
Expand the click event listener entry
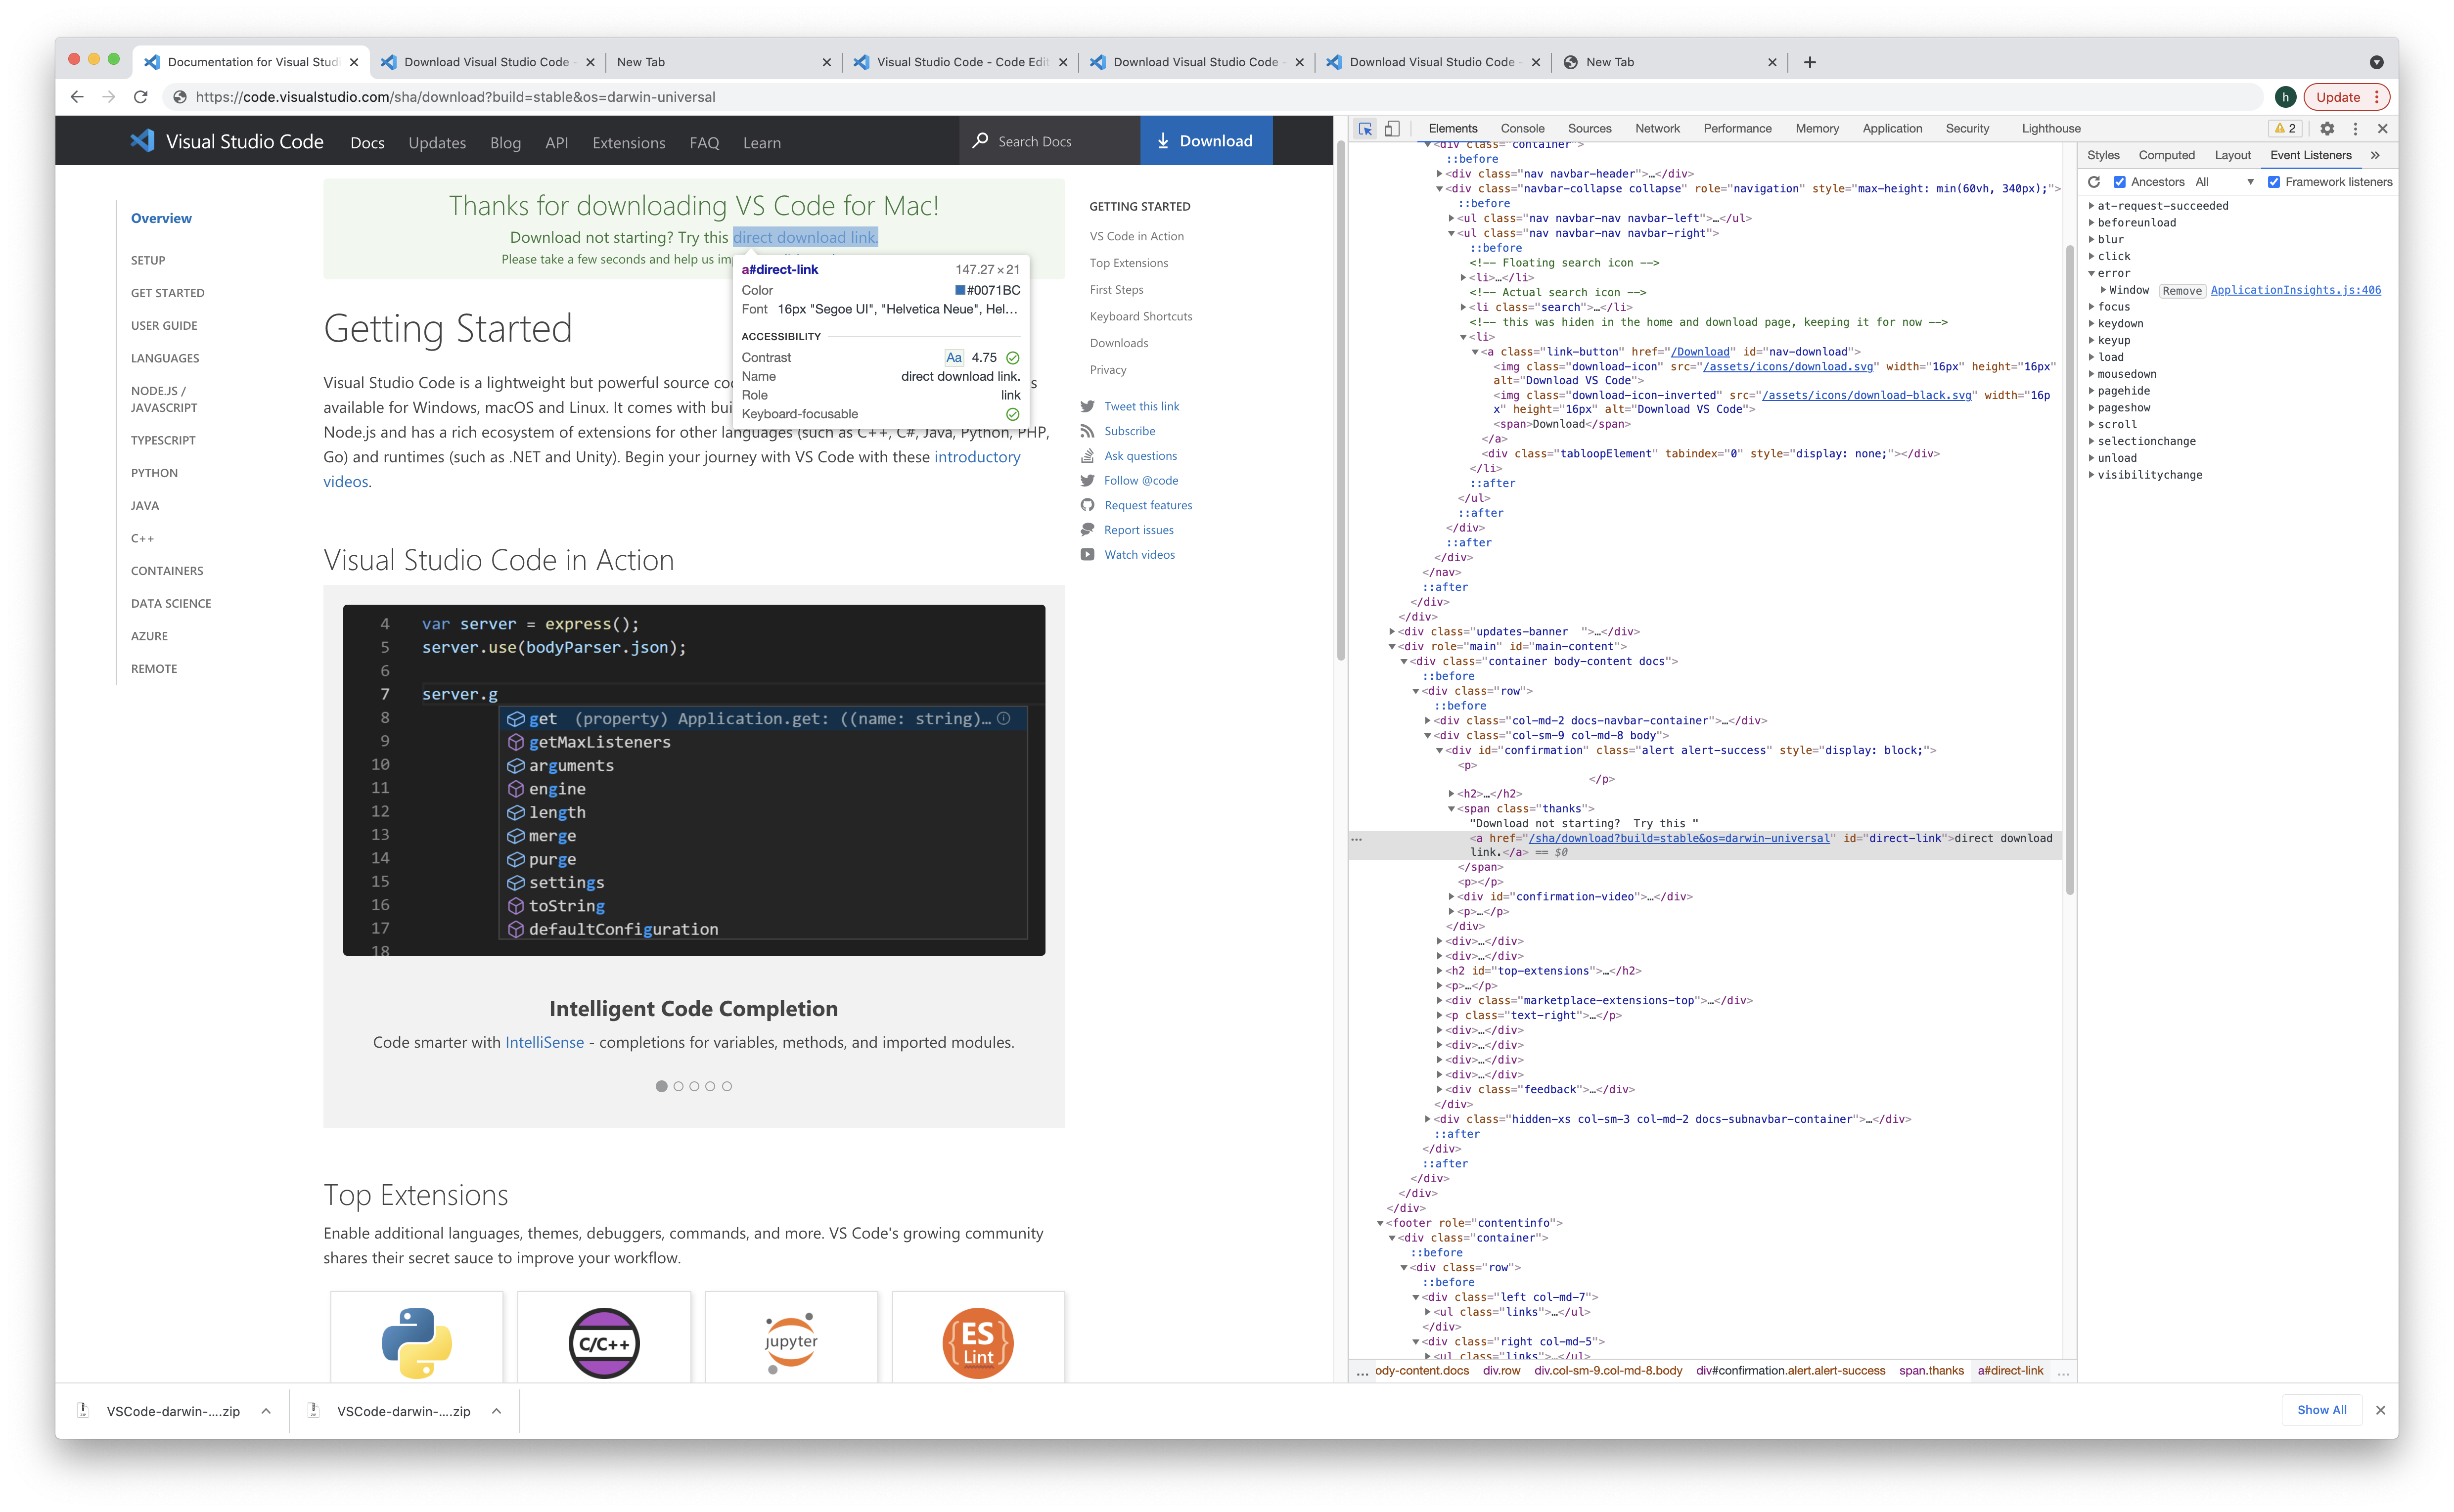2091,257
